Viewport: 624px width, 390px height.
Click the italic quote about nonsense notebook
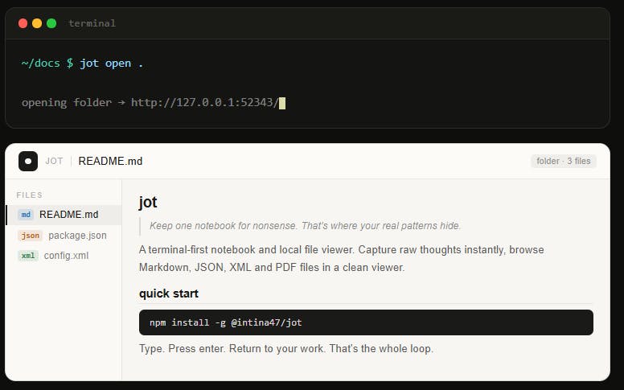pyautogui.click(x=305, y=225)
